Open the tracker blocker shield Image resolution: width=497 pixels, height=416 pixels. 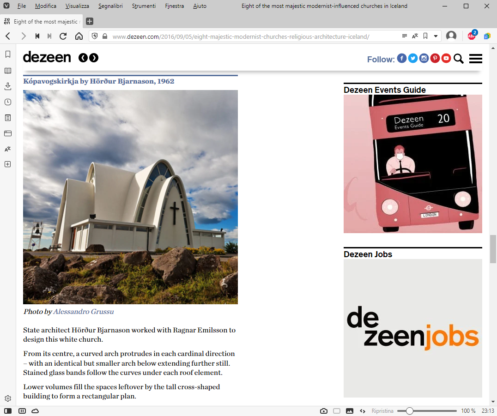coord(94,36)
